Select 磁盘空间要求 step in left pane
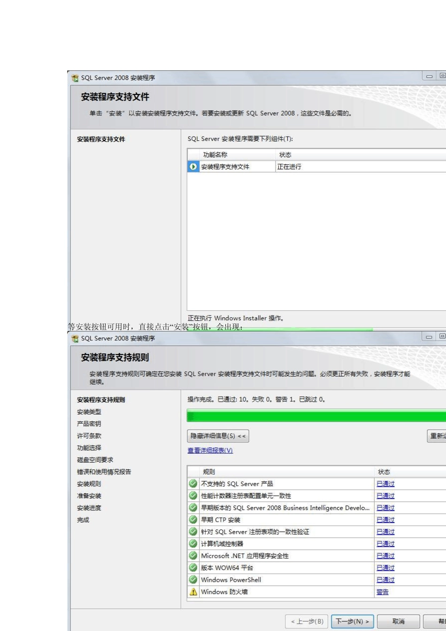The width and height of the screenshot is (446, 631). click(x=95, y=460)
